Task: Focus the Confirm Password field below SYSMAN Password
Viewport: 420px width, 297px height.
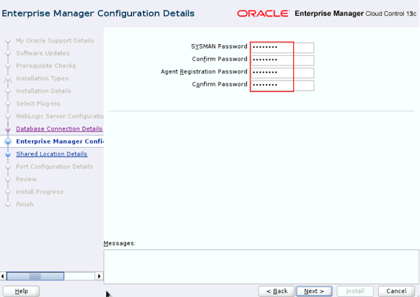Action: point(283,60)
